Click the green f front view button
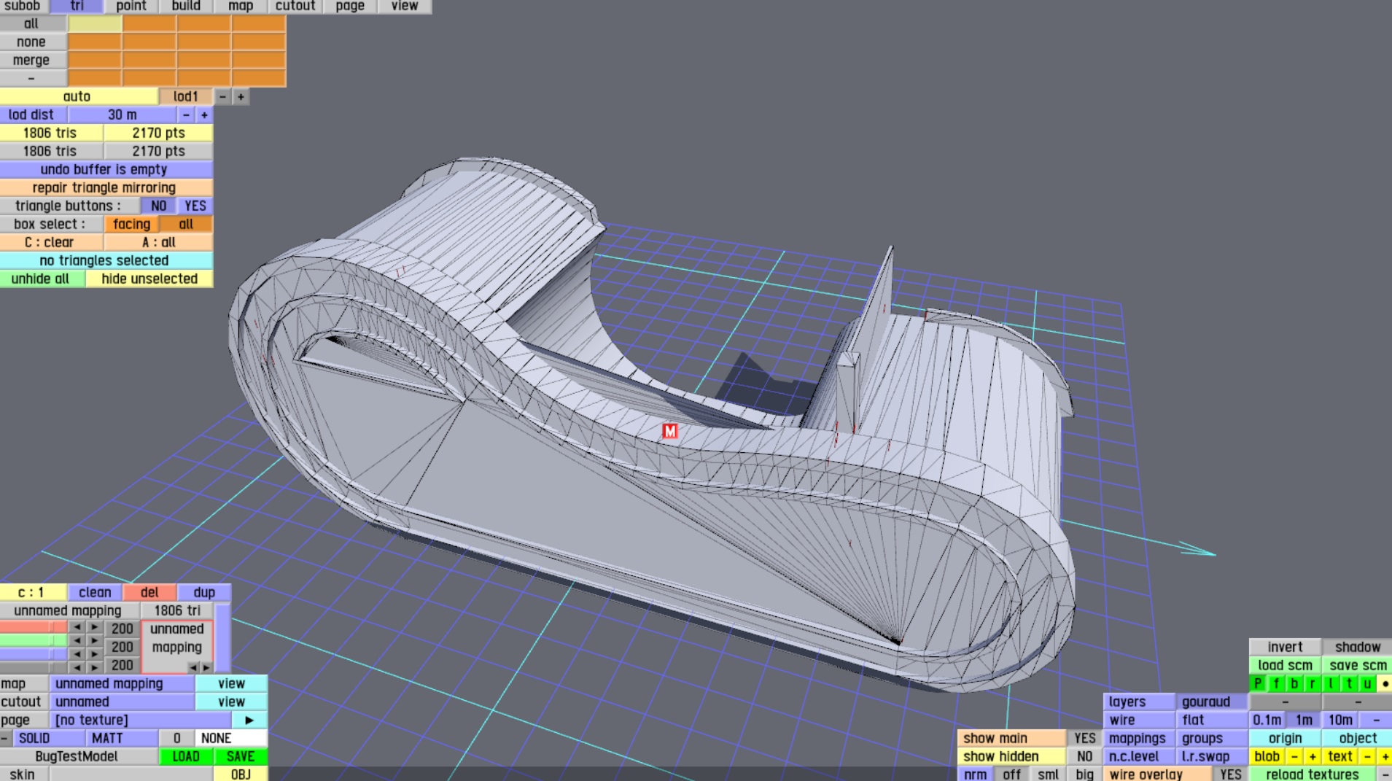 tap(1276, 683)
